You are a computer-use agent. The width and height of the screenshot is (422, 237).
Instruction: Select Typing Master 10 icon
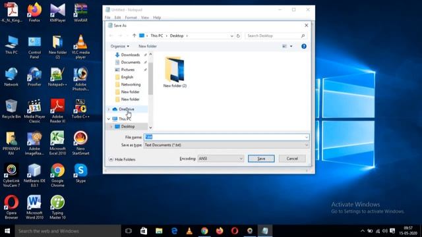click(57, 207)
